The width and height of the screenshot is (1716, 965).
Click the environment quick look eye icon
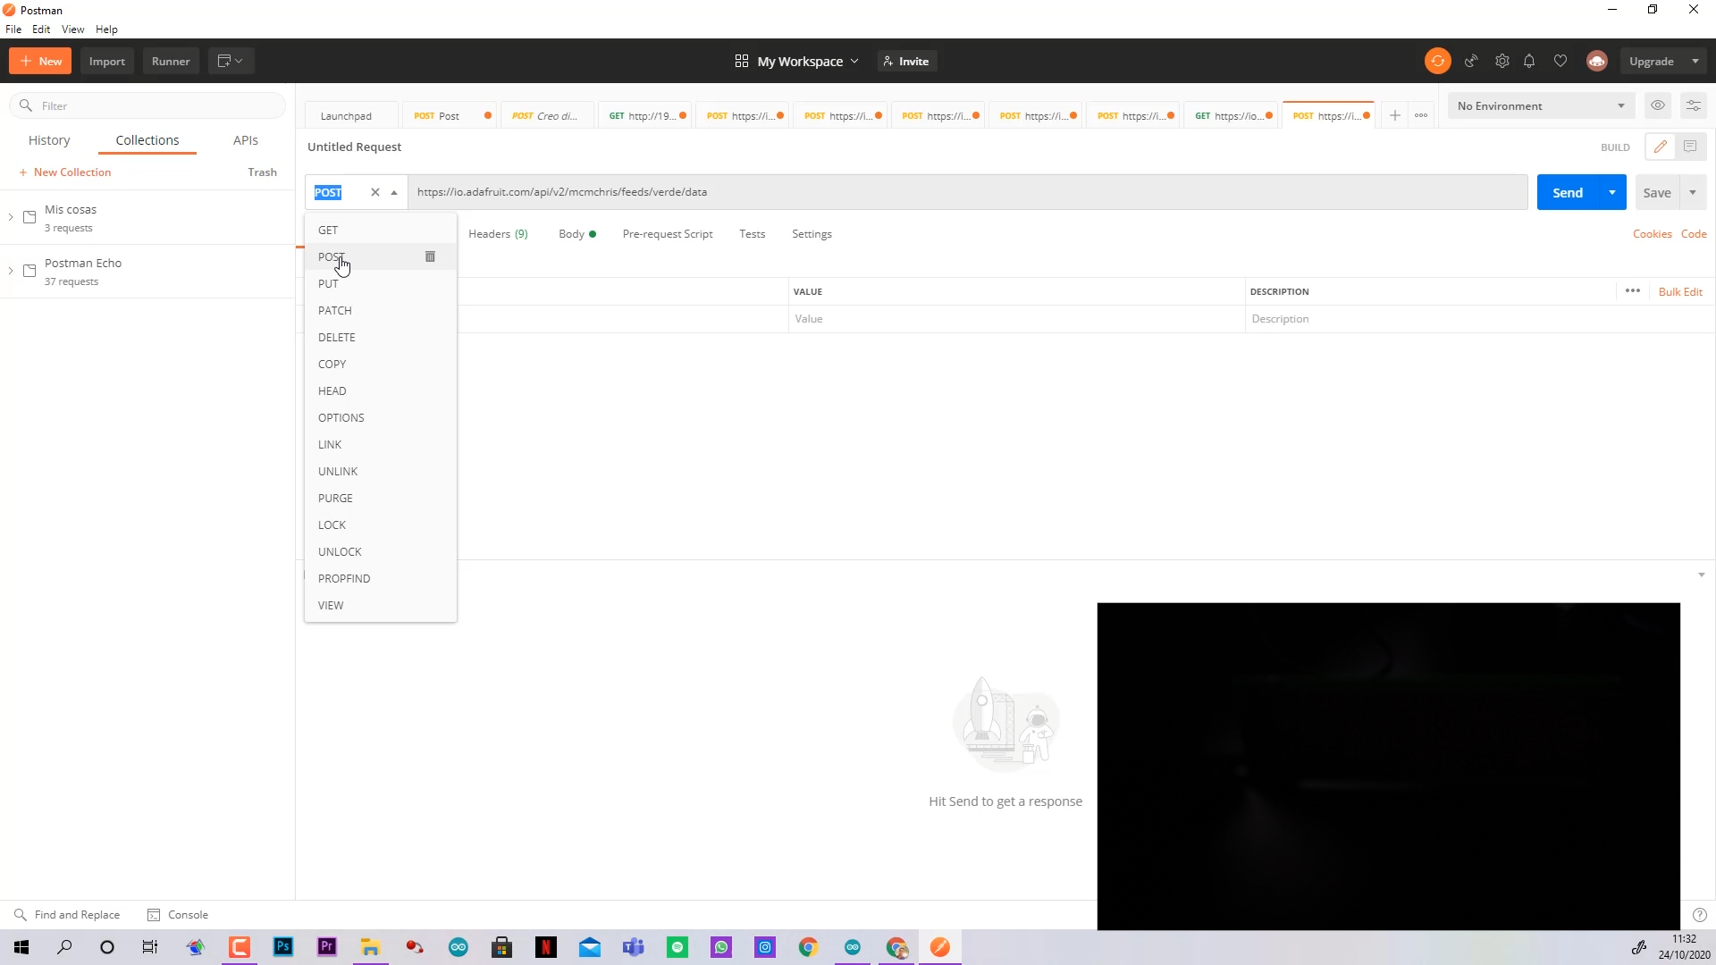(1658, 105)
